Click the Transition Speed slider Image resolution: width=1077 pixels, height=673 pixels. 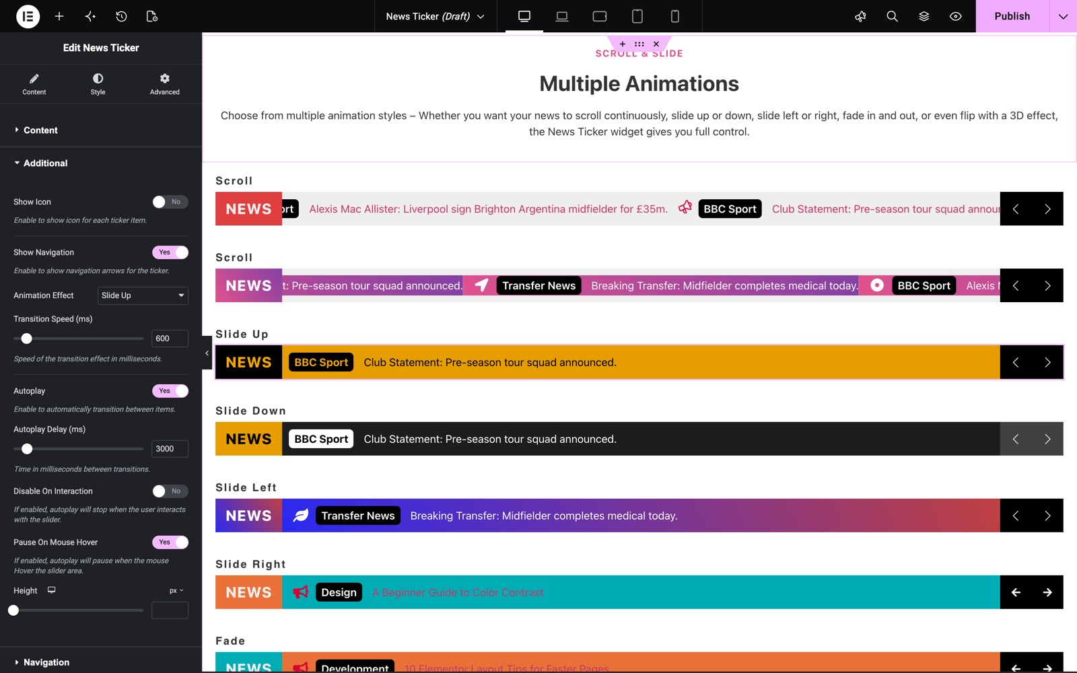click(79, 339)
